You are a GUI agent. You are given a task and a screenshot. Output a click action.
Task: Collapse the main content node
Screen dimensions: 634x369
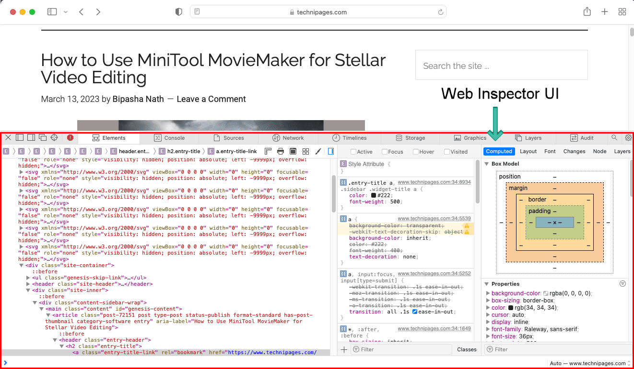click(42, 309)
